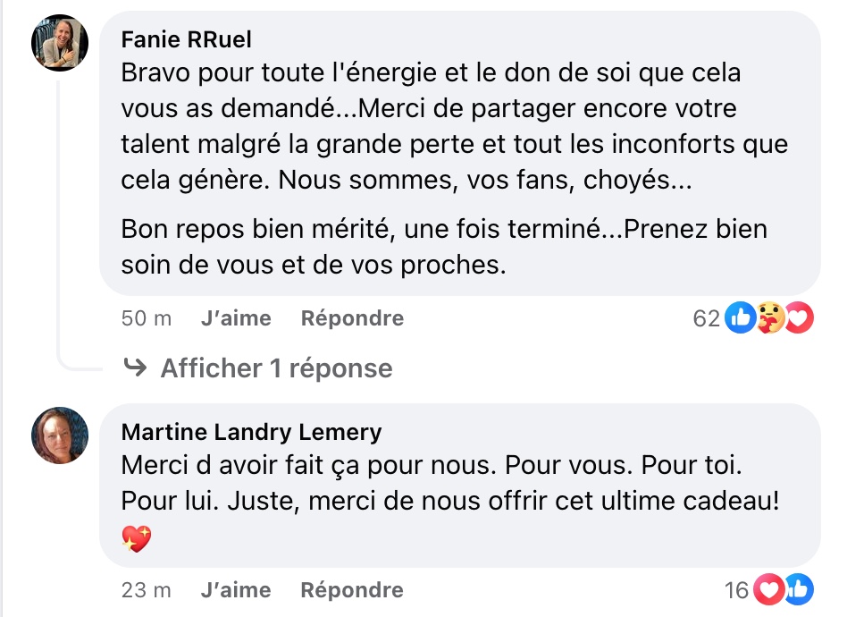Expand Afficher 1 réponse thread

coord(277,368)
